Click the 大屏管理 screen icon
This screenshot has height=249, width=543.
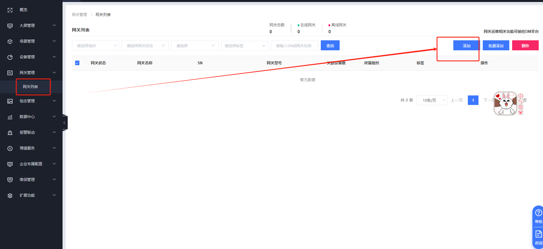10,26
